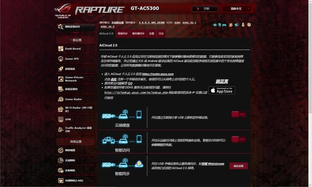312x187 pixels.
Task: Click the豌豆荚 app store link
Action: 222,82
